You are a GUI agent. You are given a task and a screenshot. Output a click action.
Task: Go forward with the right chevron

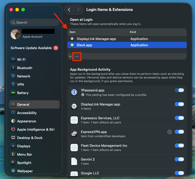coord(78,10)
